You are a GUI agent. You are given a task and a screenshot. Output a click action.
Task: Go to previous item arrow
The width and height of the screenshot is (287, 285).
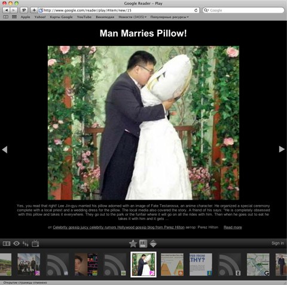pos(5,149)
